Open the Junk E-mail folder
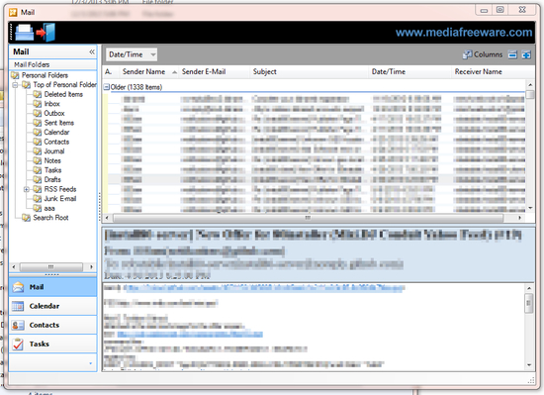The height and width of the screenshot is (395, 544). click(59, 199)
